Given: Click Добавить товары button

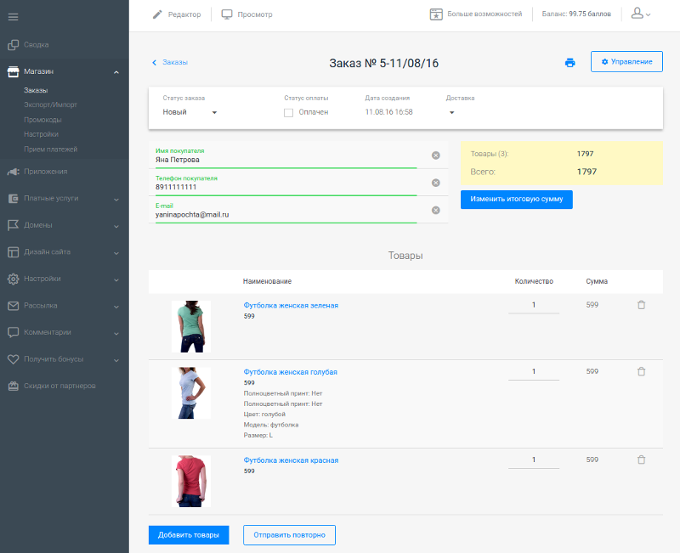Looking at the screenshot, I should pyautogui.click(x=189, y=535).
